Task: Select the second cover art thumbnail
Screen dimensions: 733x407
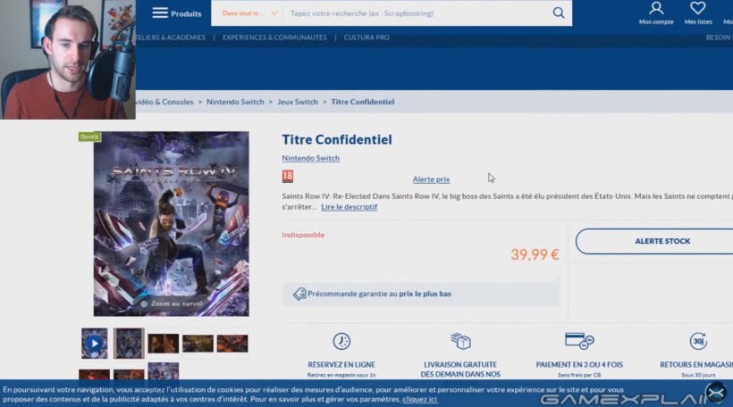Action: click(129, 344)
